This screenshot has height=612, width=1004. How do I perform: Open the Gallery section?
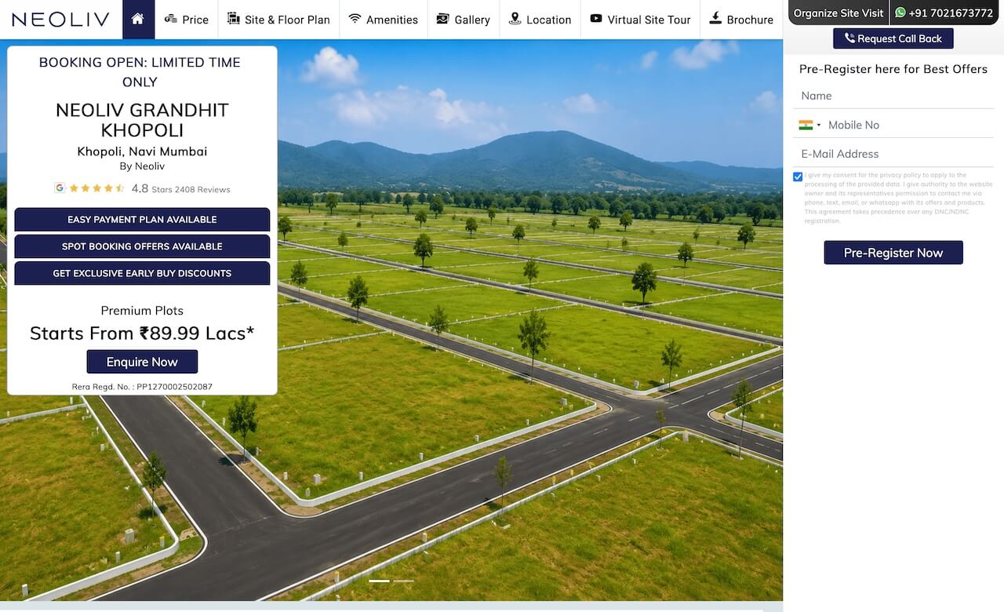464,20
